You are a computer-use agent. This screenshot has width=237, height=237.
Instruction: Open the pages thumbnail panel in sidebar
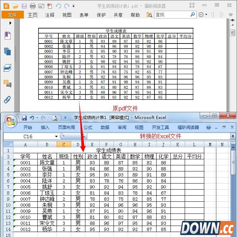7,51
